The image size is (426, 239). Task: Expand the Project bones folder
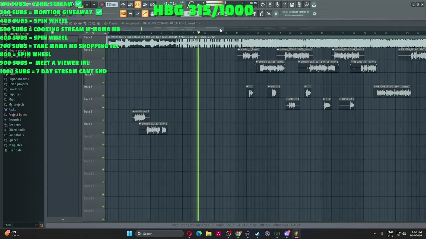[18, 115]
